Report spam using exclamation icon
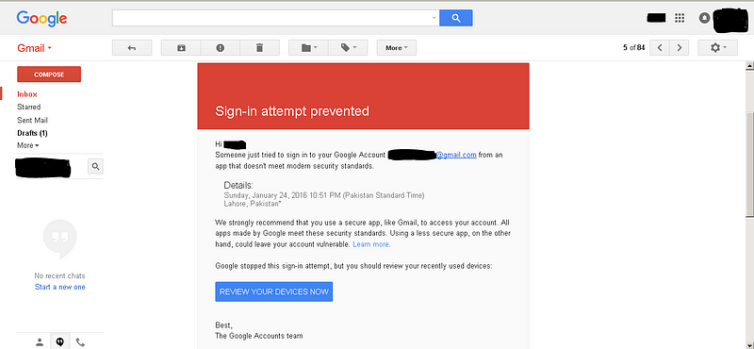Viewport: 754px width, 349px height. click(221, 48)
